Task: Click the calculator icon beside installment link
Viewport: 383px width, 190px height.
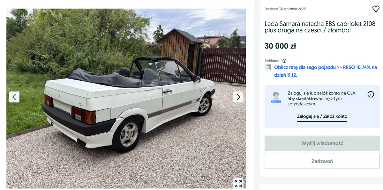Action: pos(268,67)
